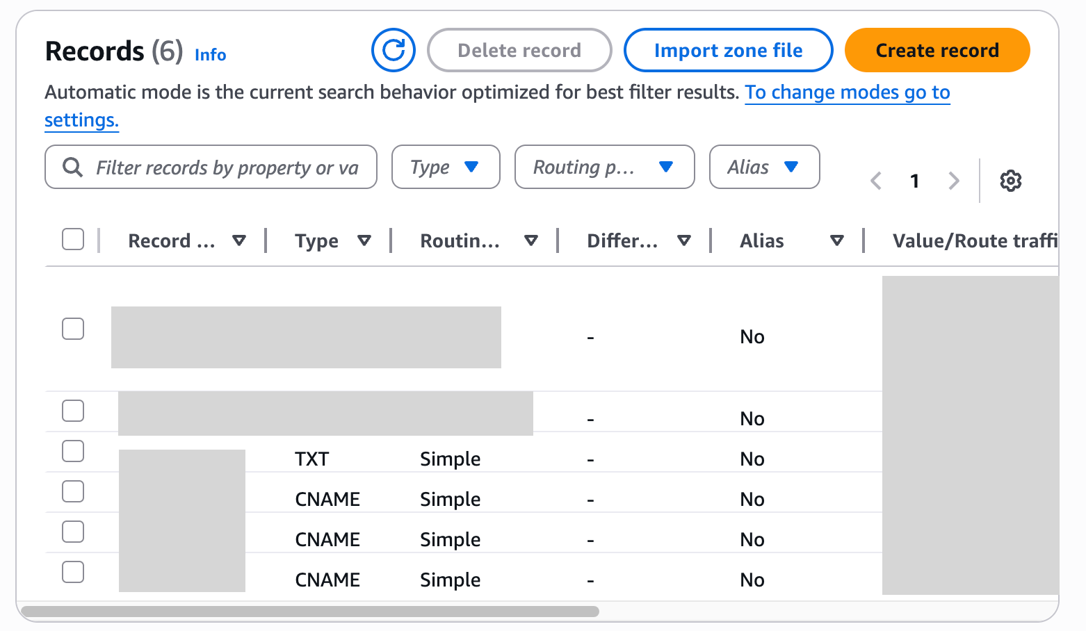Viewport: 1086px width, 631px height.
Task: Expand the Routing policy filter dropdown
Action: click(x=604, y=167)
